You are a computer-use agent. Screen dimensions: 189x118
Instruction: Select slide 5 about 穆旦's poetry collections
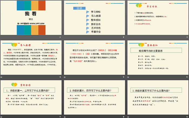[94, 57]
